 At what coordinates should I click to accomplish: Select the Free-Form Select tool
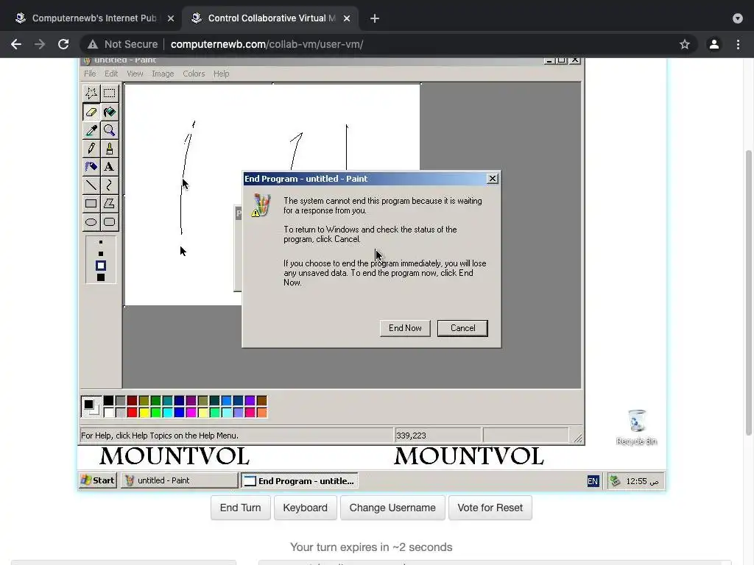point(91,93)
